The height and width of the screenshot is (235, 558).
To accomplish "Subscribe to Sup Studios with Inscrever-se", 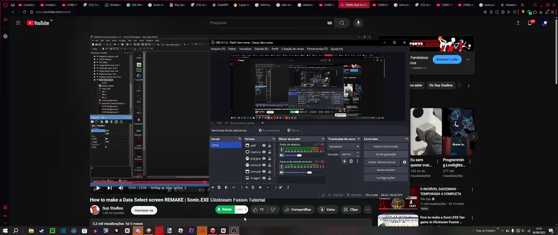I will pyautogui.click(x=144, y=210).
